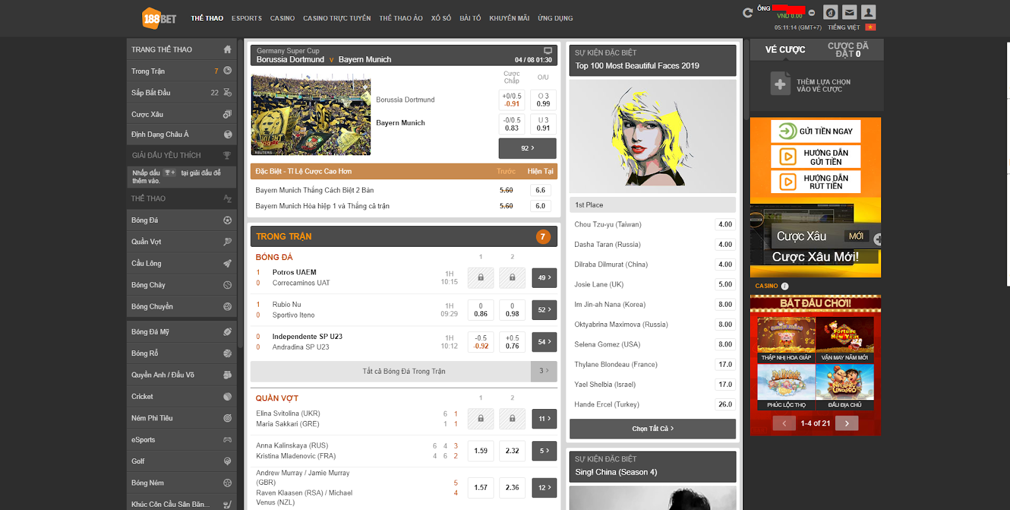
Task: Expand 54 markets for Independente SP U23
Action: pyautogui.click(x=544, y=342)
